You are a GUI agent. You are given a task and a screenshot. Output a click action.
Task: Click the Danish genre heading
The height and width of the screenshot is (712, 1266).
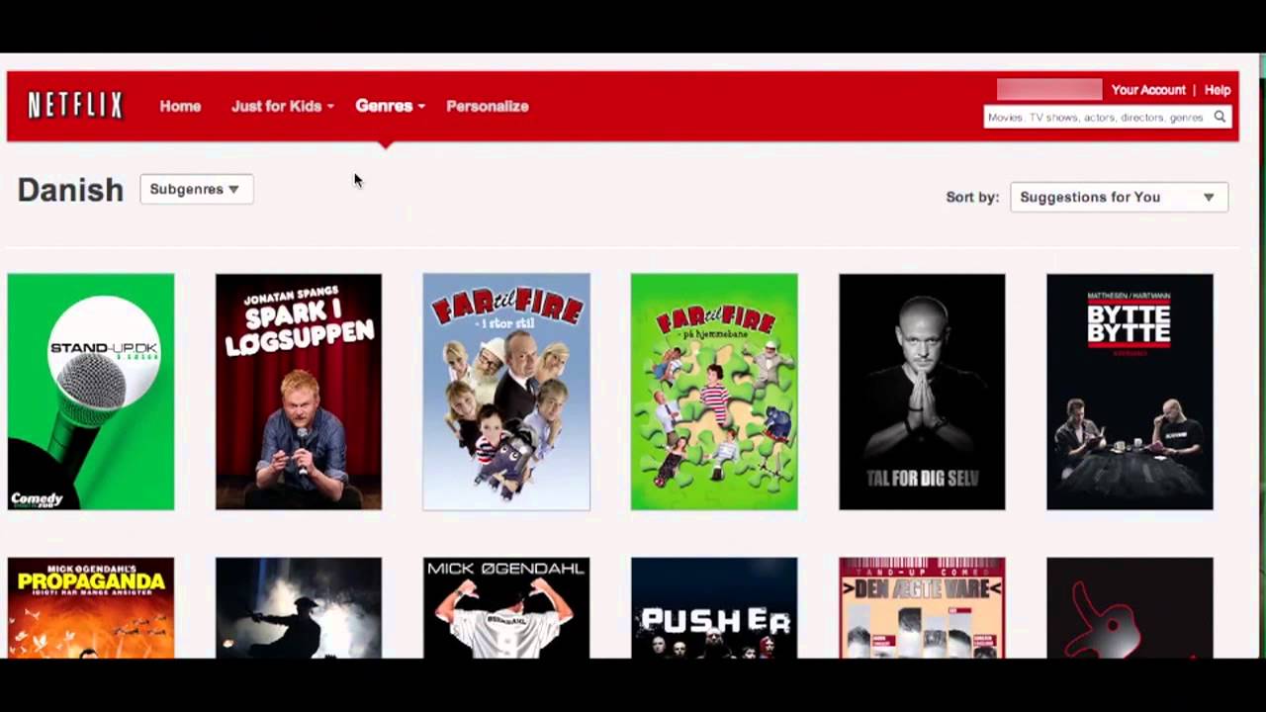(70, 190)
